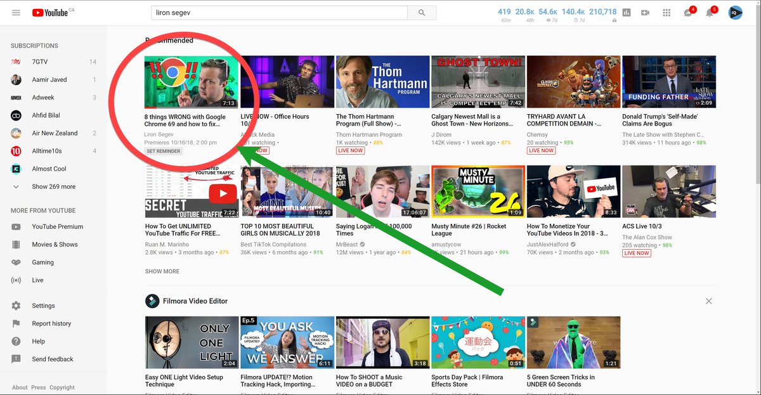The image size is (761, 395).
Task: Open the Chrome 69 video thumbnail
Action: tap(192, 82)
